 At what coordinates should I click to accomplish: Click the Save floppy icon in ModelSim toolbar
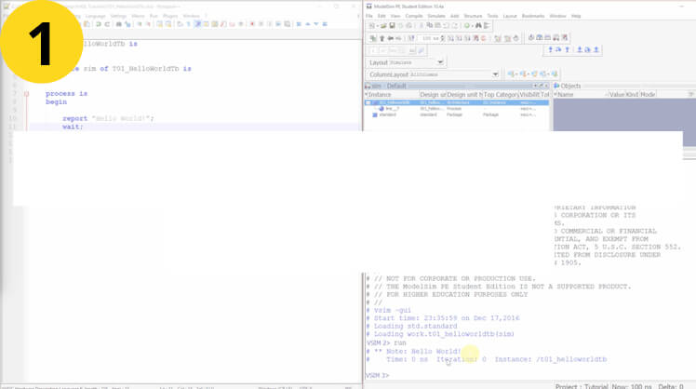pyautogui.click(x=393, y=25)
